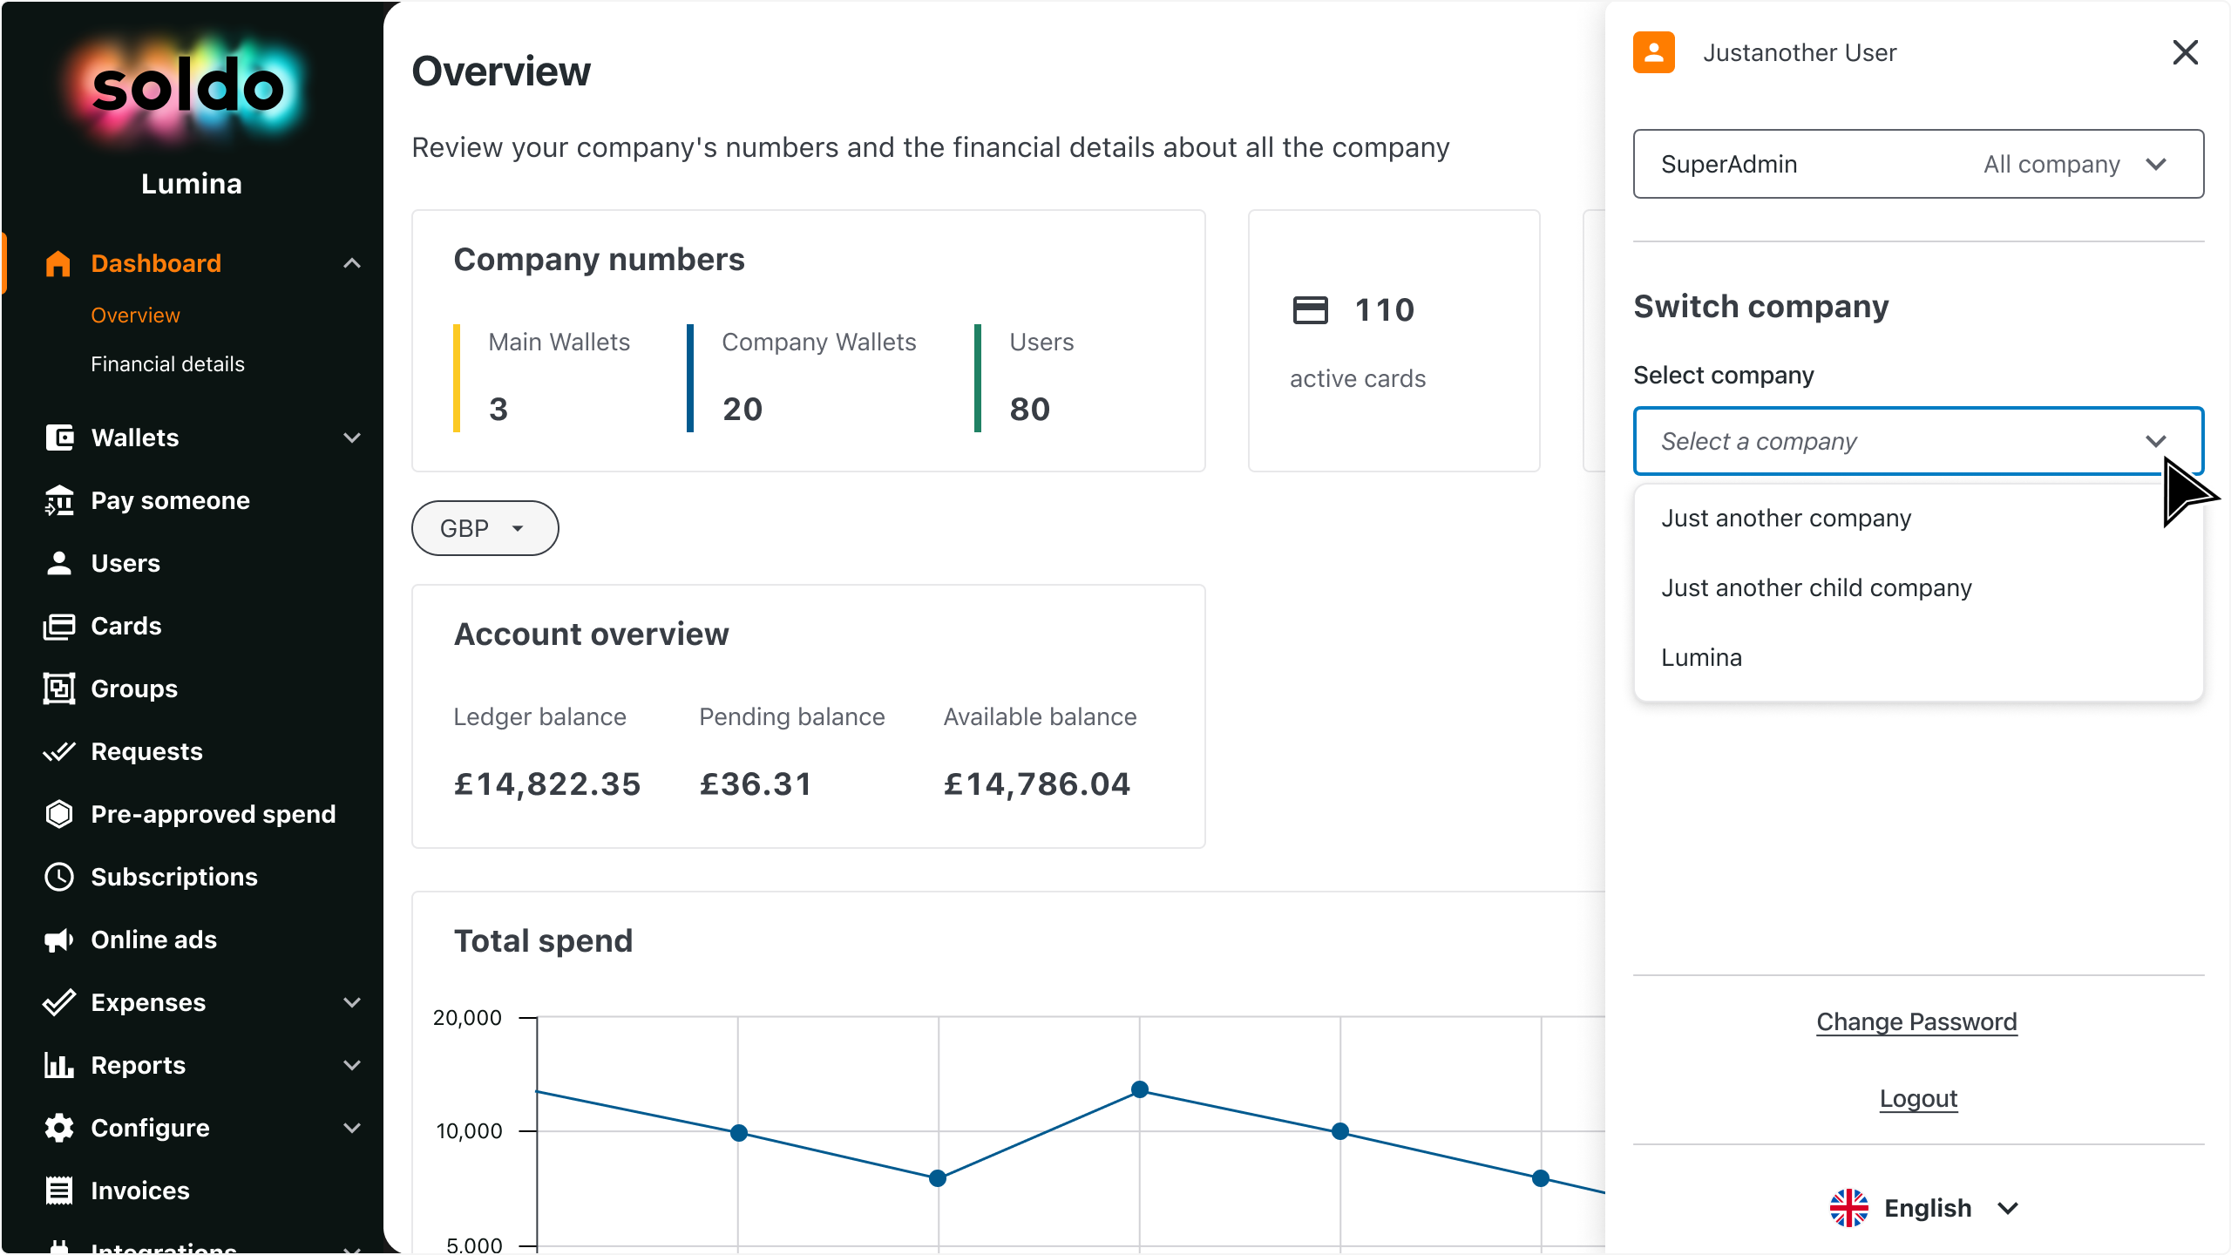Screen dimensions: 2231x1255
Task: Collapse the Dashboard menu chevron
Action: click(352, 263)
